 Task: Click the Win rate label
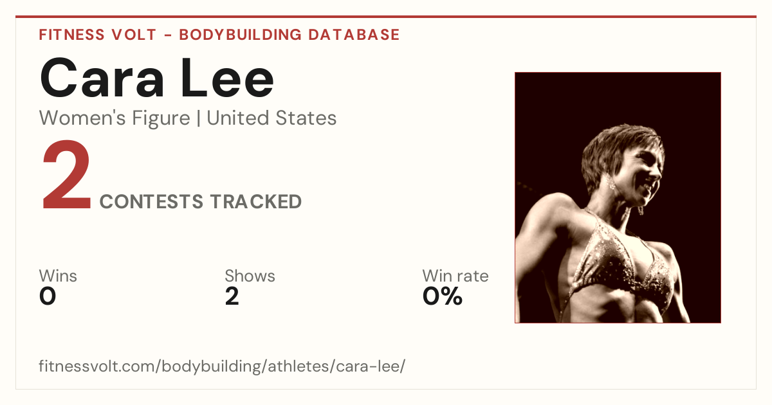[455, 276]
